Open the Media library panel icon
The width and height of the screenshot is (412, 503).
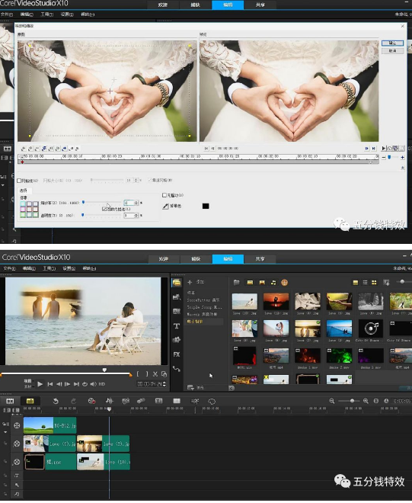click(x=177, y=282)
